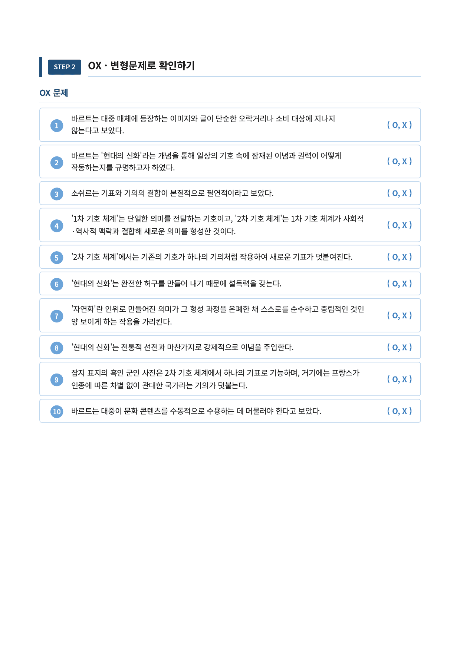Click the circled number 10 badge
The width and height of the screenshot is (460, 650).
[57, 412]
